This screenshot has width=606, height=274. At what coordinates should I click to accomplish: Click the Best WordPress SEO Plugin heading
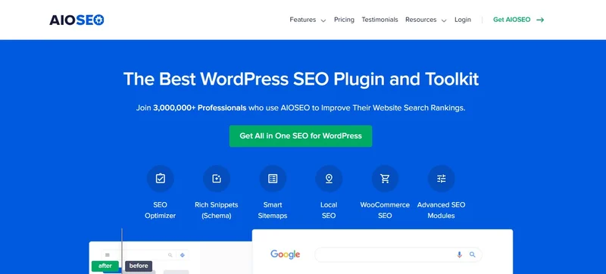pyautogui.click(x=301, y=79)
